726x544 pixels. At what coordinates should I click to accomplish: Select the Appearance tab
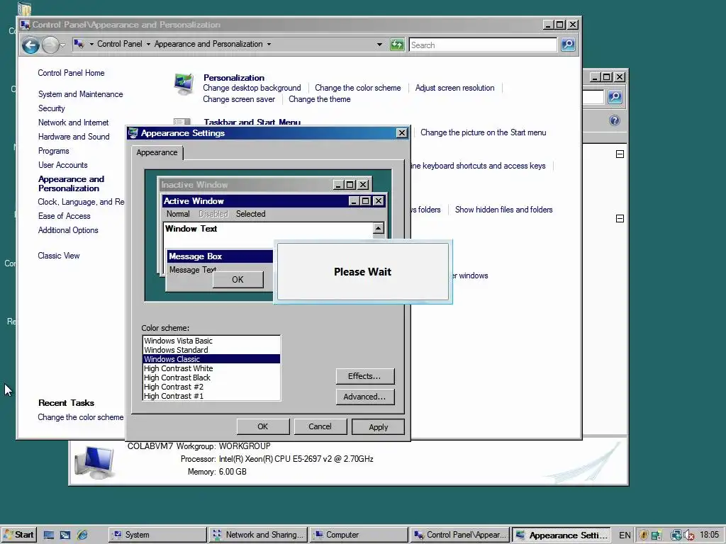point(157,153)
